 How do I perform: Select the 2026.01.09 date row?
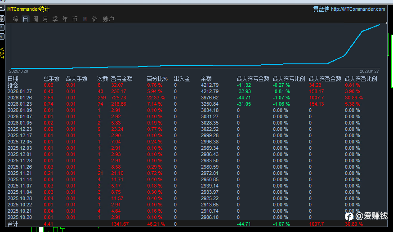point(196,110)
